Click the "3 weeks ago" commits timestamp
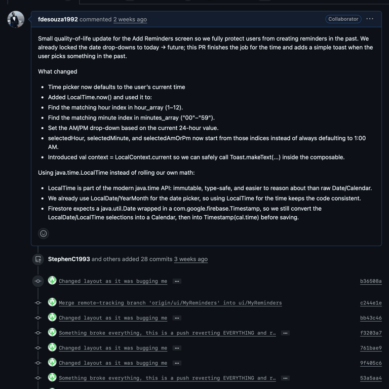Viewport: 389px width, 389px height. [191, 259]
